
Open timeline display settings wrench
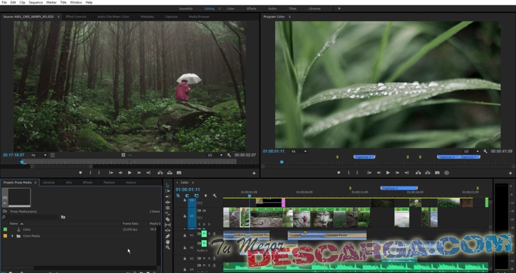[x=214, y=196]
